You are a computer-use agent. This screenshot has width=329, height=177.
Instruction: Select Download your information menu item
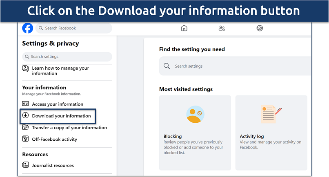point(61,116)
